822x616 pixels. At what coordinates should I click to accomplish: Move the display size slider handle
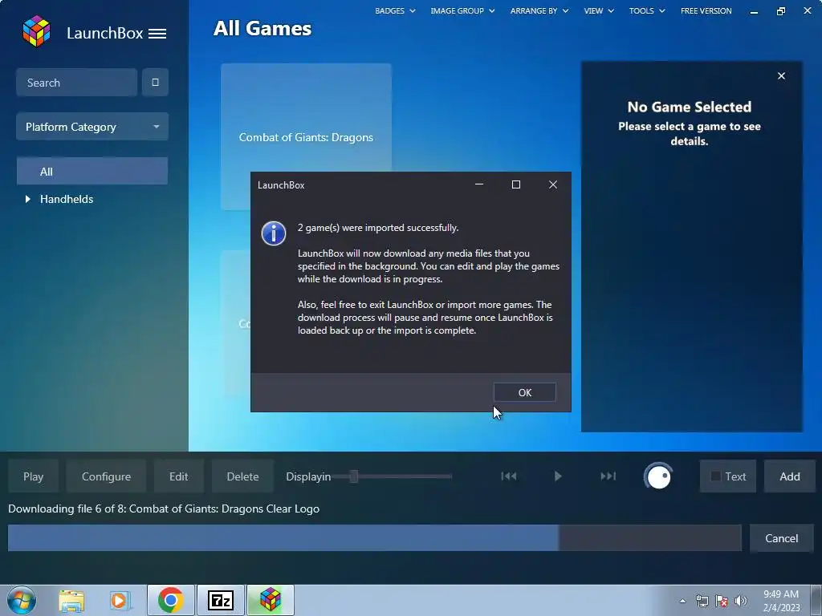click(354, 476)
